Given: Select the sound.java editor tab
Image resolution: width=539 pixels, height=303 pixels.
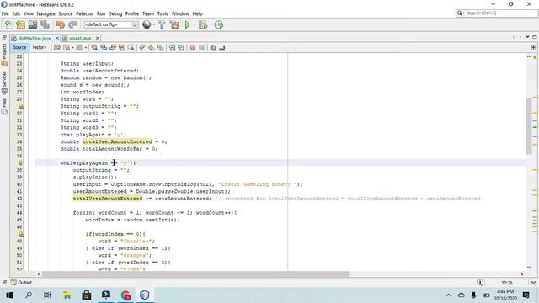Looking at the screenshot, I should click(80, 38).
